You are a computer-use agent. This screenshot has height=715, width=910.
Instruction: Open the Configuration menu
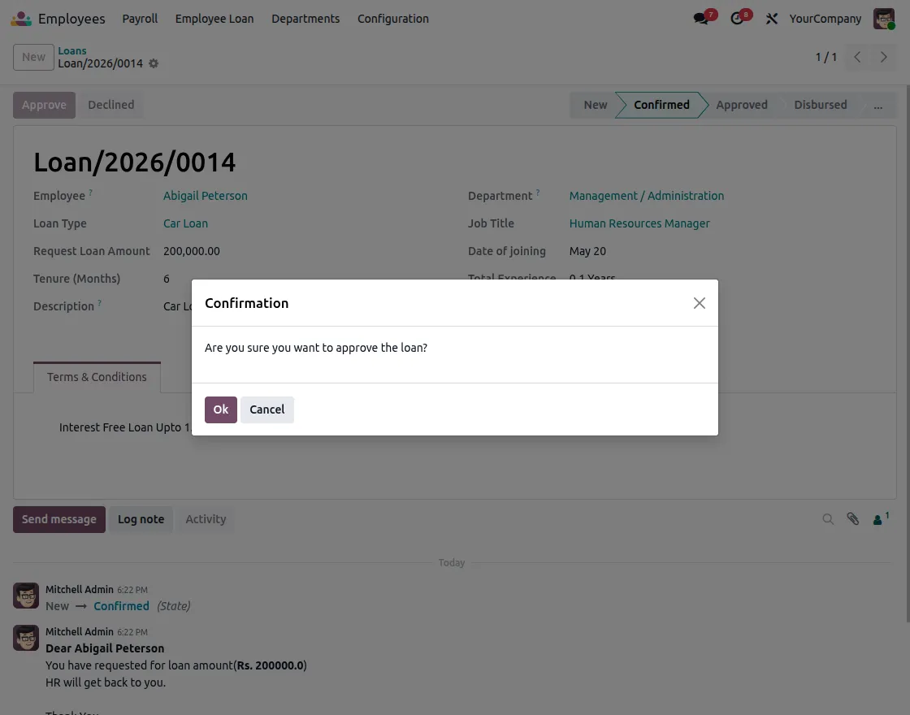tap(393, 19)
